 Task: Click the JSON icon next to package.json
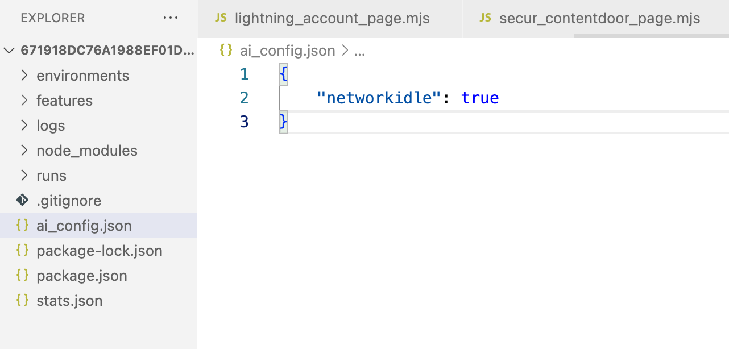tap(23, 276)
